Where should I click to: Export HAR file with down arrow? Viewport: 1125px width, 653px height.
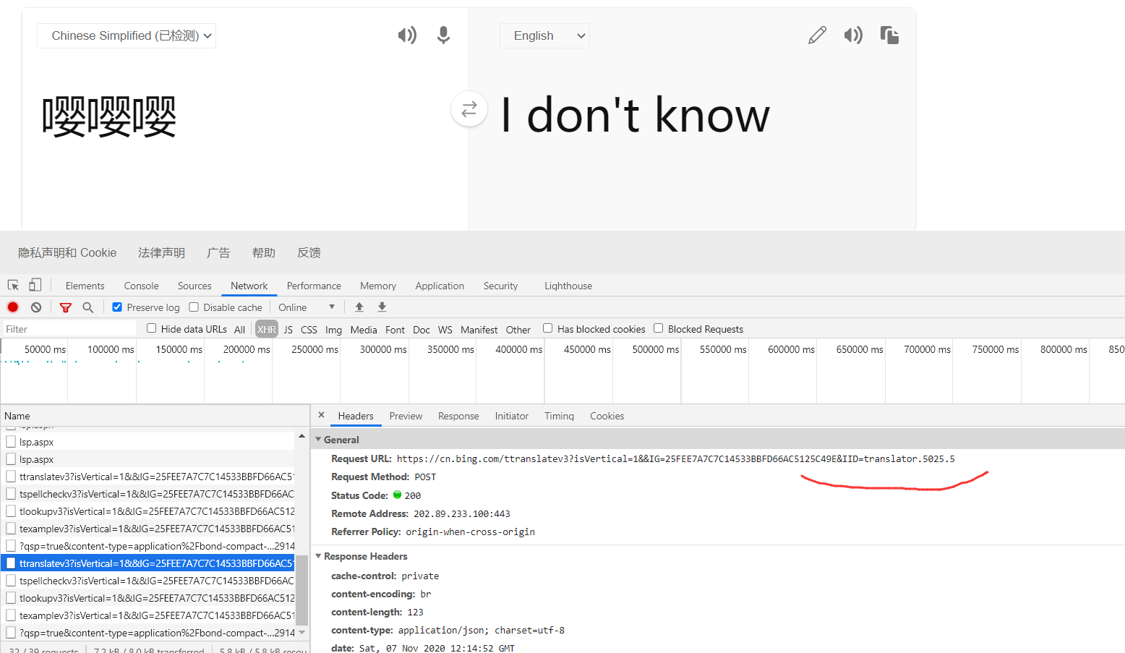pyautogui.click(x=382, y=307)
